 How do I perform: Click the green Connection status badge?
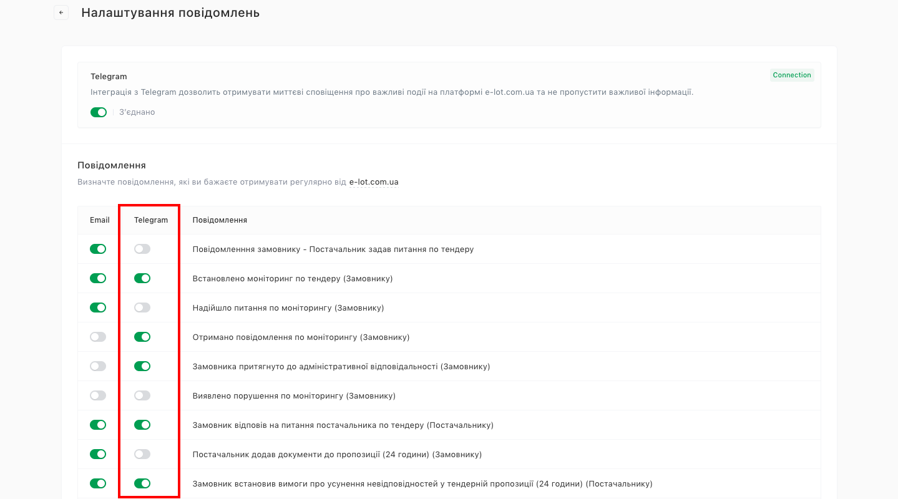point(792,75)
